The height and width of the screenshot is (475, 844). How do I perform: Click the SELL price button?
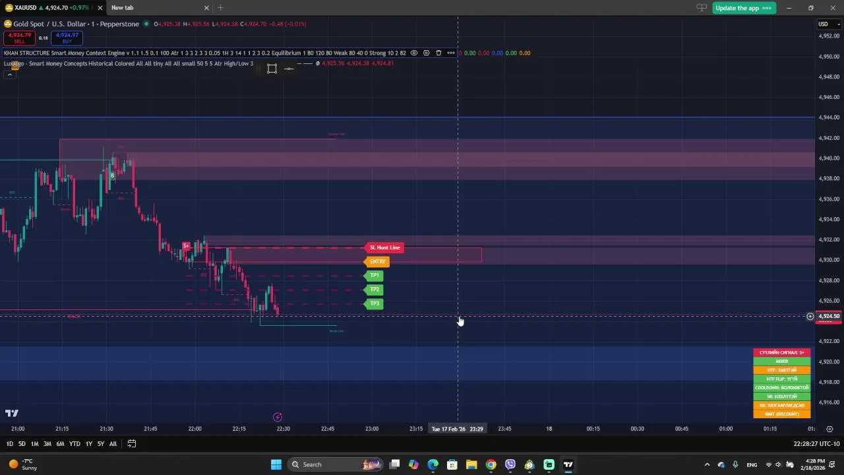(x=19, y=38)
